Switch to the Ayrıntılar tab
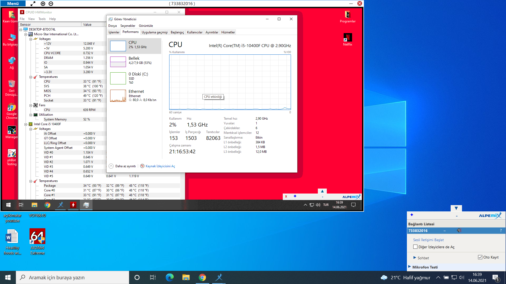Screen dimensions: 506x284 pos(212,32)
